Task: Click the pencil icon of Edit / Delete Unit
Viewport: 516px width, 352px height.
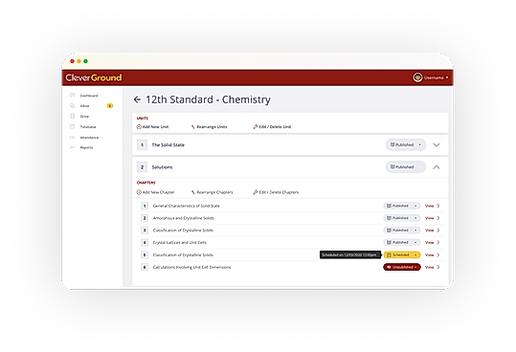Action: [255, 126]
